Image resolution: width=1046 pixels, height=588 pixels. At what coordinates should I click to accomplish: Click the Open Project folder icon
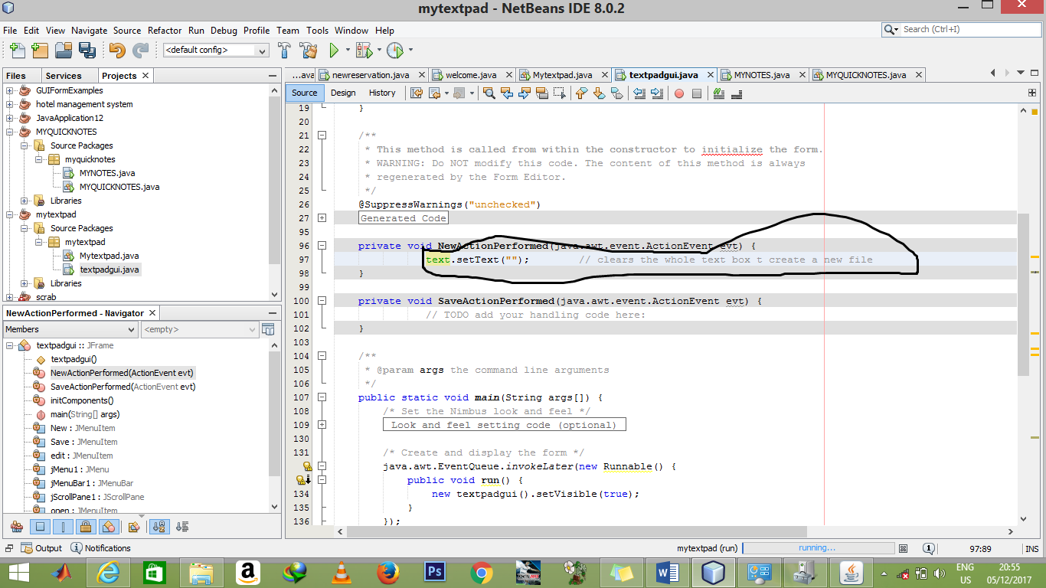[x=64, y=51]
